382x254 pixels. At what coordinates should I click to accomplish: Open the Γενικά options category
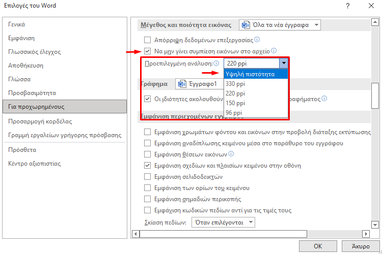tap(65, 24)
